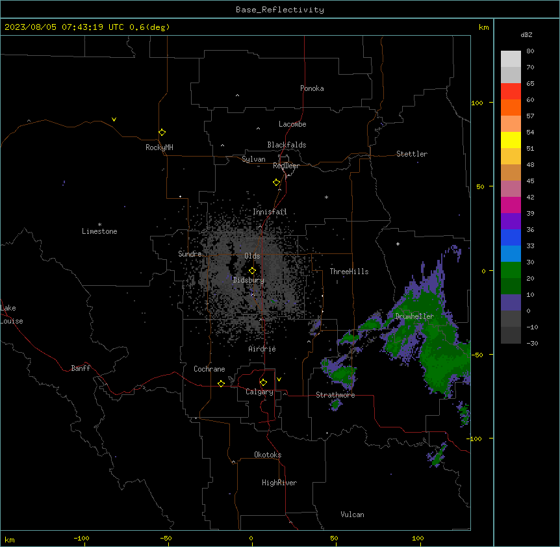Click the Base_Reflectivity title
This screenshot has height=547, width=560.
(280, 10)
